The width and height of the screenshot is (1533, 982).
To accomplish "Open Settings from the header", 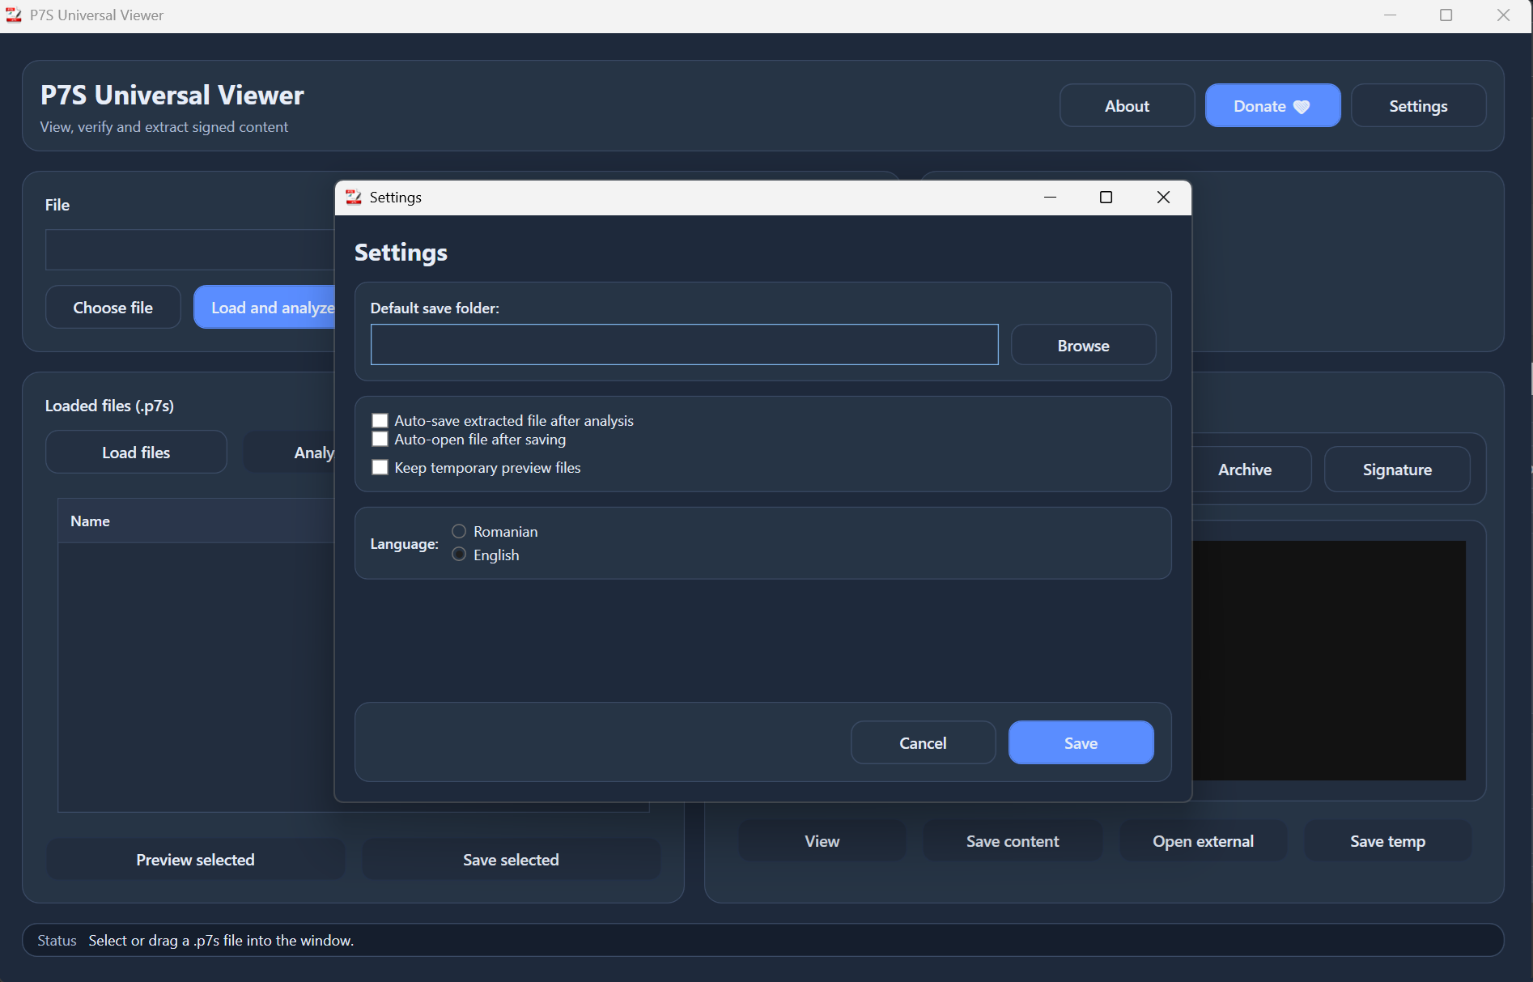I will (1418, 106).
